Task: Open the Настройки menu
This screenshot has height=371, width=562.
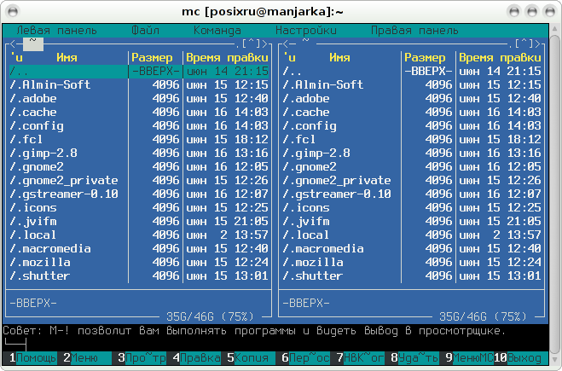Action: point(305,31)
